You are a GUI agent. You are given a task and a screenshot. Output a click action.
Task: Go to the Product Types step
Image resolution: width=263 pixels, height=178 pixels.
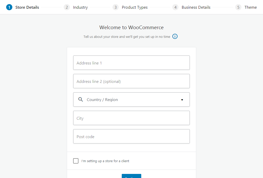point(135,7)
